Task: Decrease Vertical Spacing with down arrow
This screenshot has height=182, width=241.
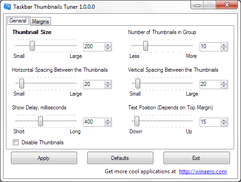Action: tap(224, 86)
